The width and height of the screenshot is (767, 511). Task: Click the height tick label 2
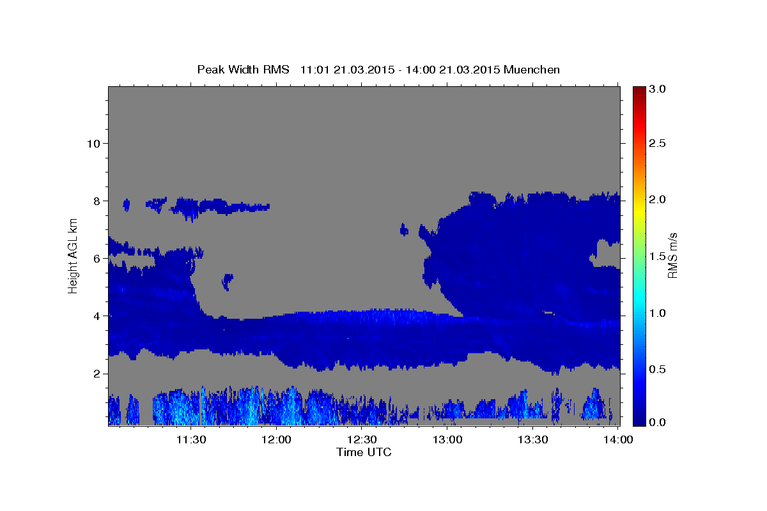click(97, 374)
